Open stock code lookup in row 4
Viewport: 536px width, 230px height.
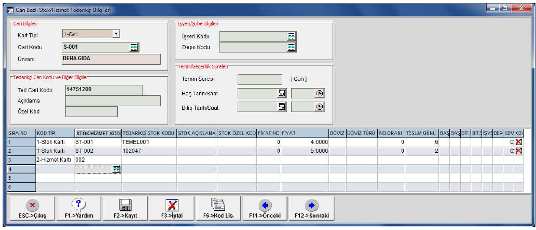[x=117, y=169]
